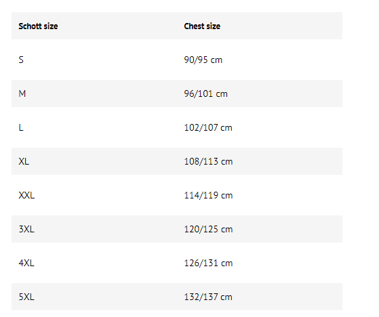Click the 96/101 cm chest value
The width and height of the screenshot is (379, 317).
(205, 93)
